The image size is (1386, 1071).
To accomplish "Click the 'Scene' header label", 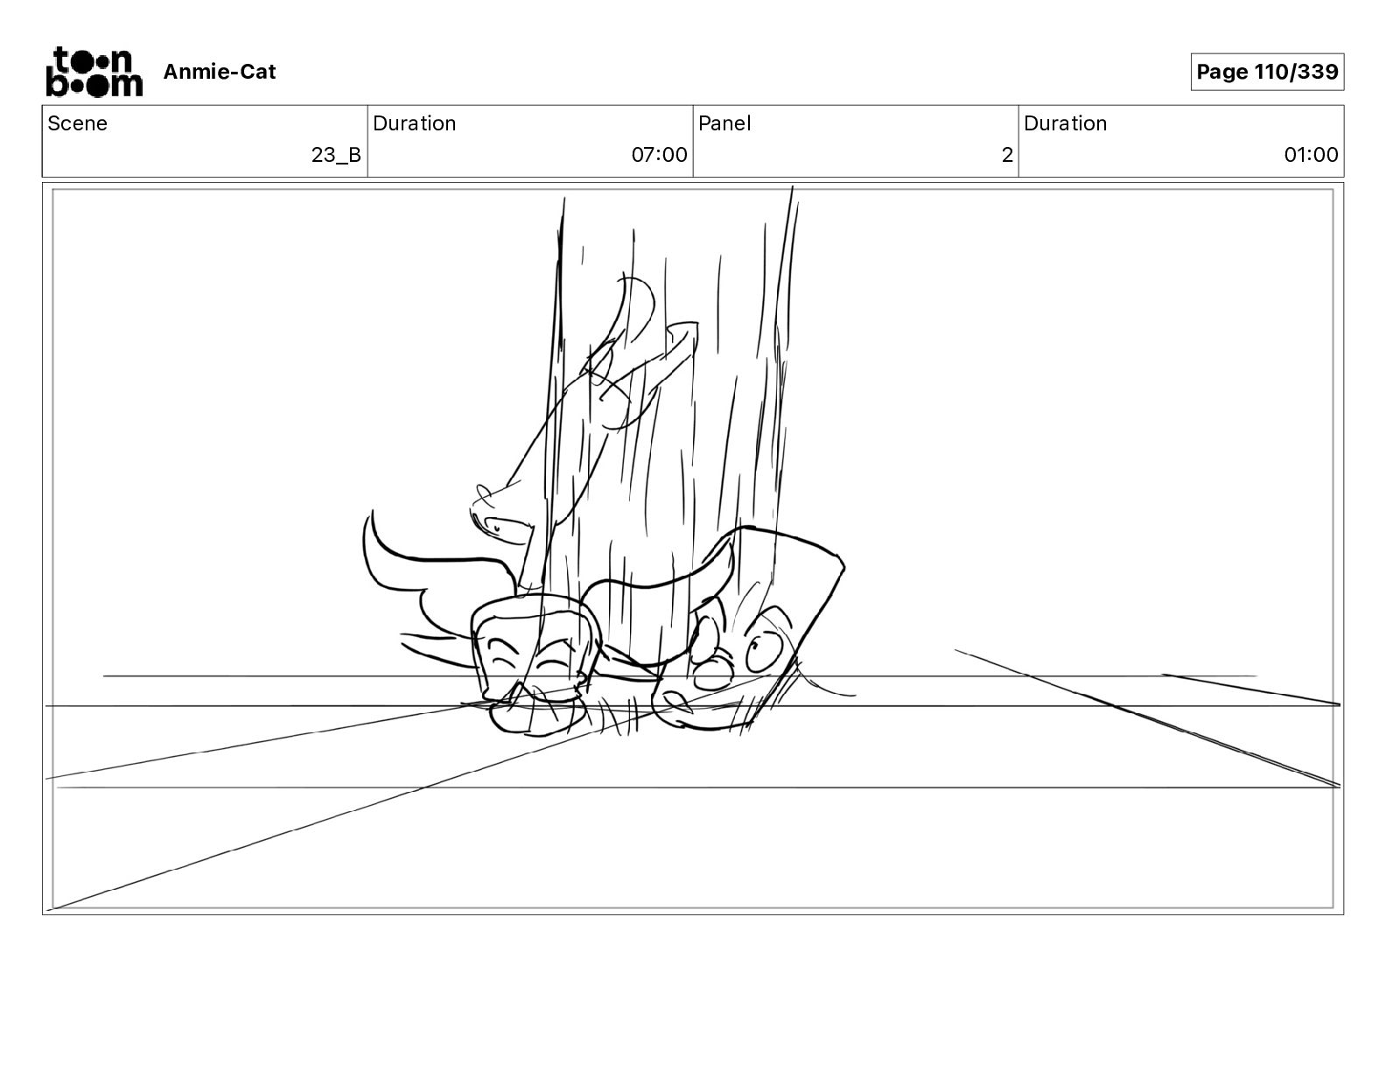I will [x=78, y=123].
